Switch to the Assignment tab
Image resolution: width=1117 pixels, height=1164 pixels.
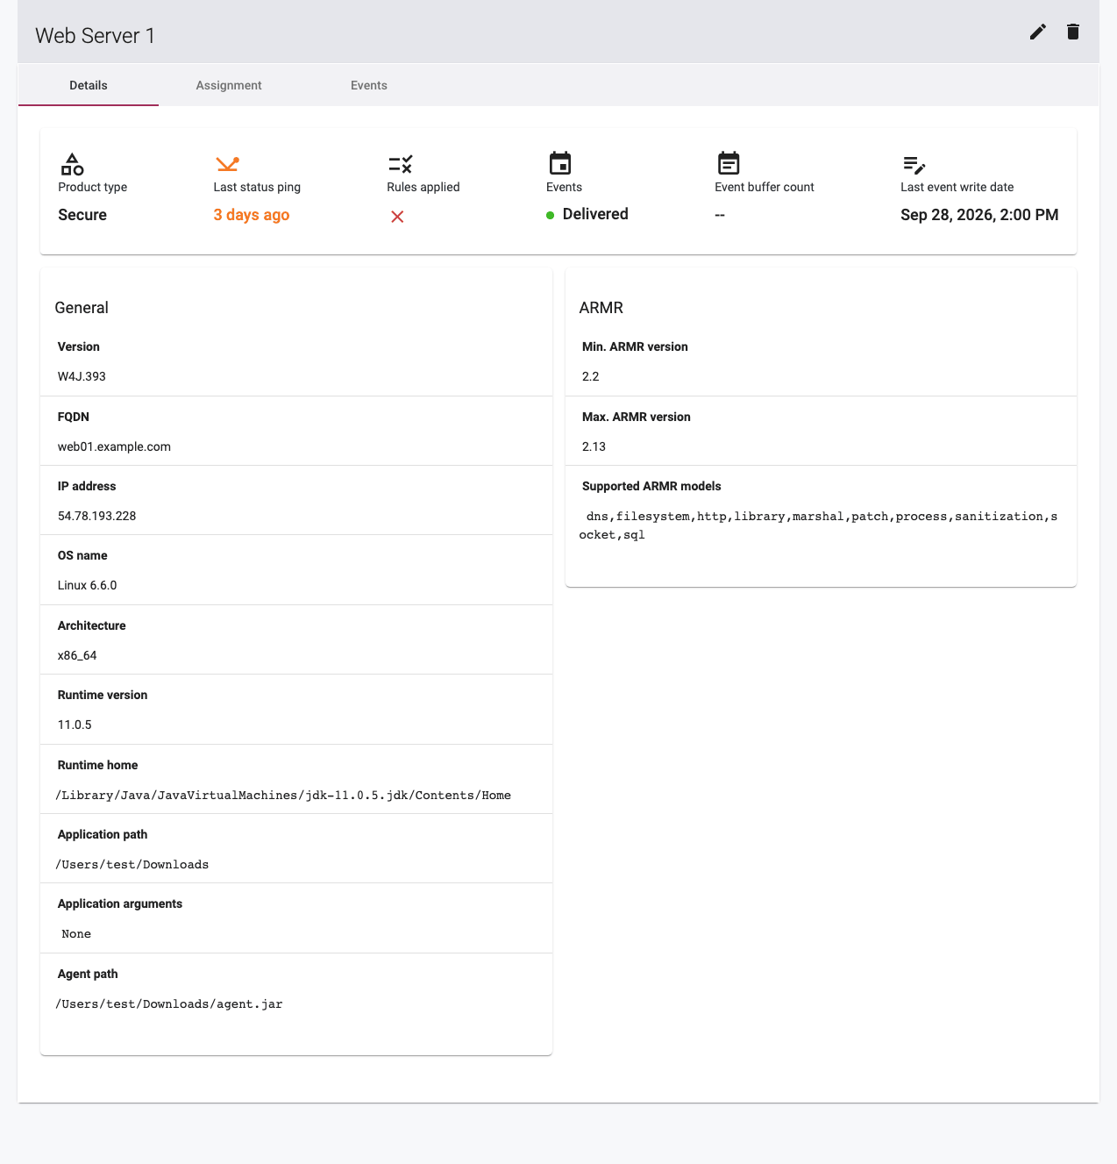coord(229,85)
